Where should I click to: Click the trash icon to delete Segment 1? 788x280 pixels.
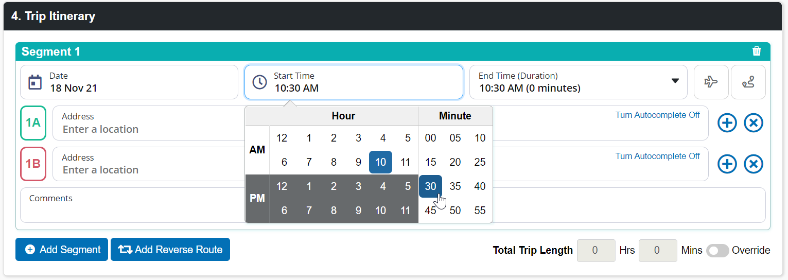756,51
